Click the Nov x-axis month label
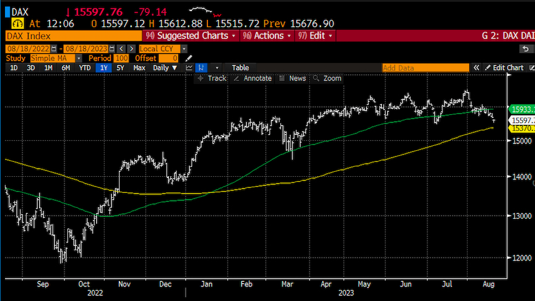This screenshot has height=301, width=535. (124, 284)
